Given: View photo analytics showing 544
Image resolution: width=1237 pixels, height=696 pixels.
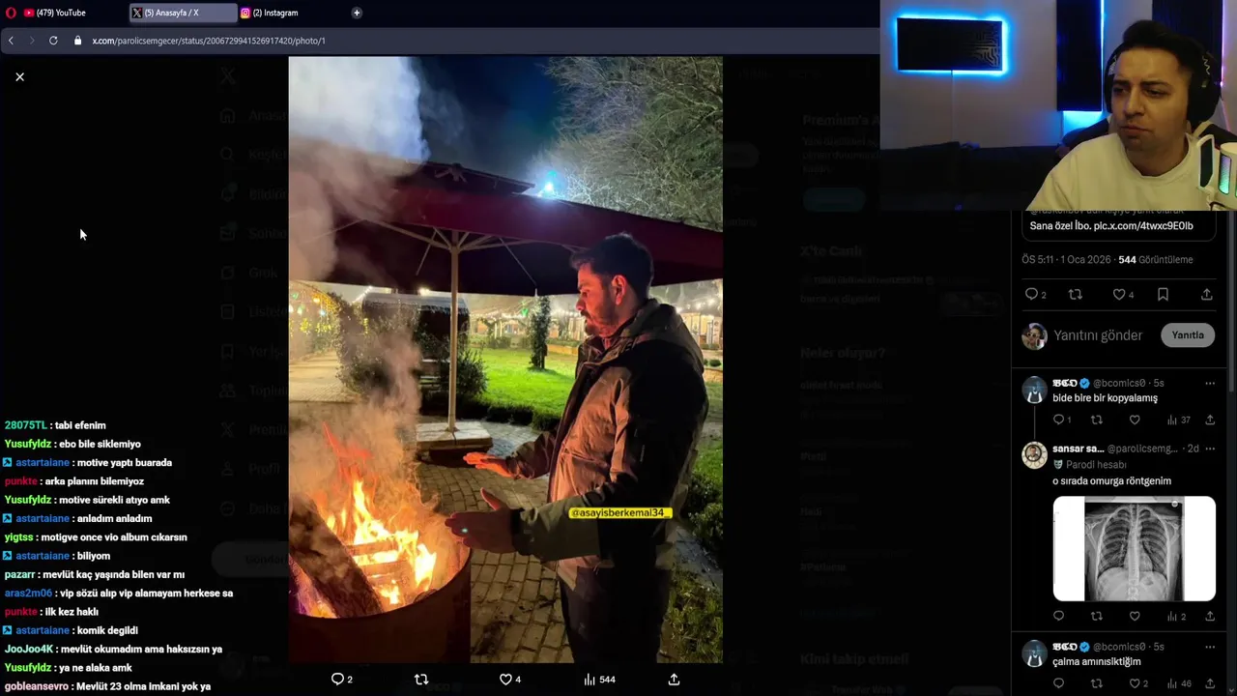Looking at the screenshot, I should coord(599,680).
